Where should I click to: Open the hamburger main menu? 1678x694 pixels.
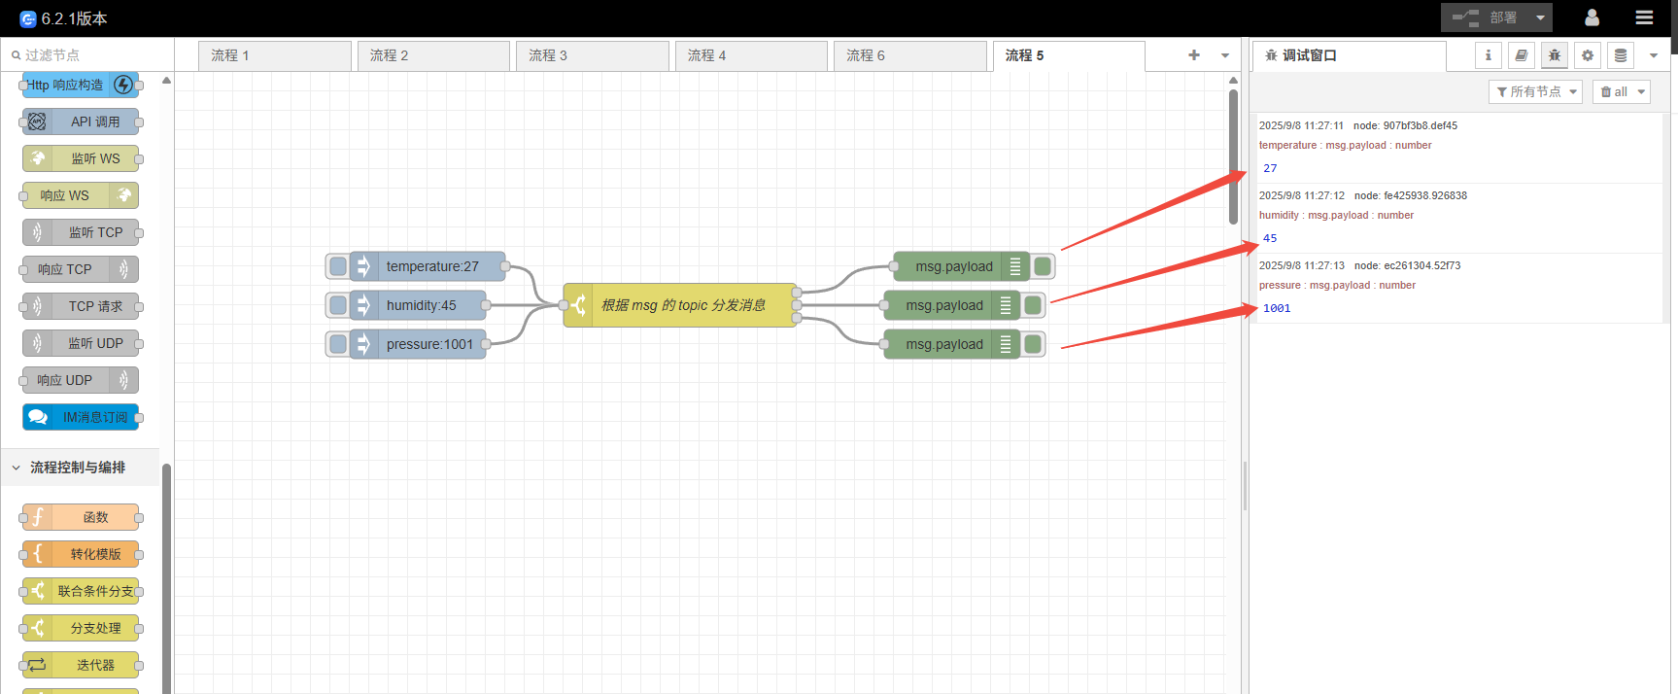tap(1644, 17)
